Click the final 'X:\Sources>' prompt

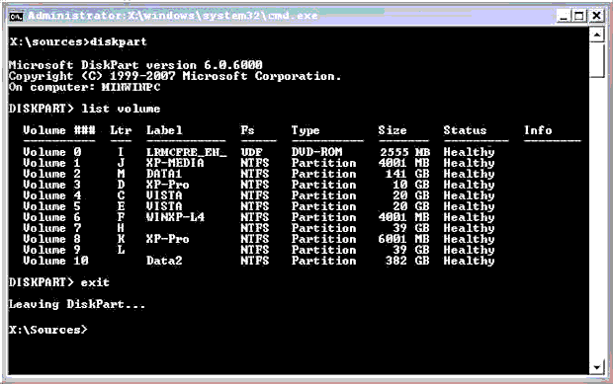pyautogui.click(x=48, y=330)
